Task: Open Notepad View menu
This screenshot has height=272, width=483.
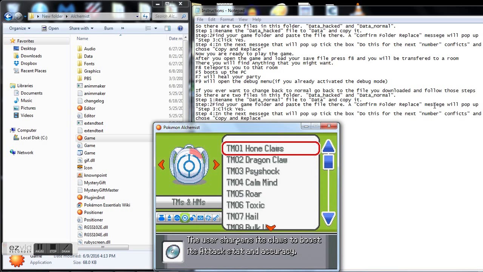Action: (x=243, y=20)
